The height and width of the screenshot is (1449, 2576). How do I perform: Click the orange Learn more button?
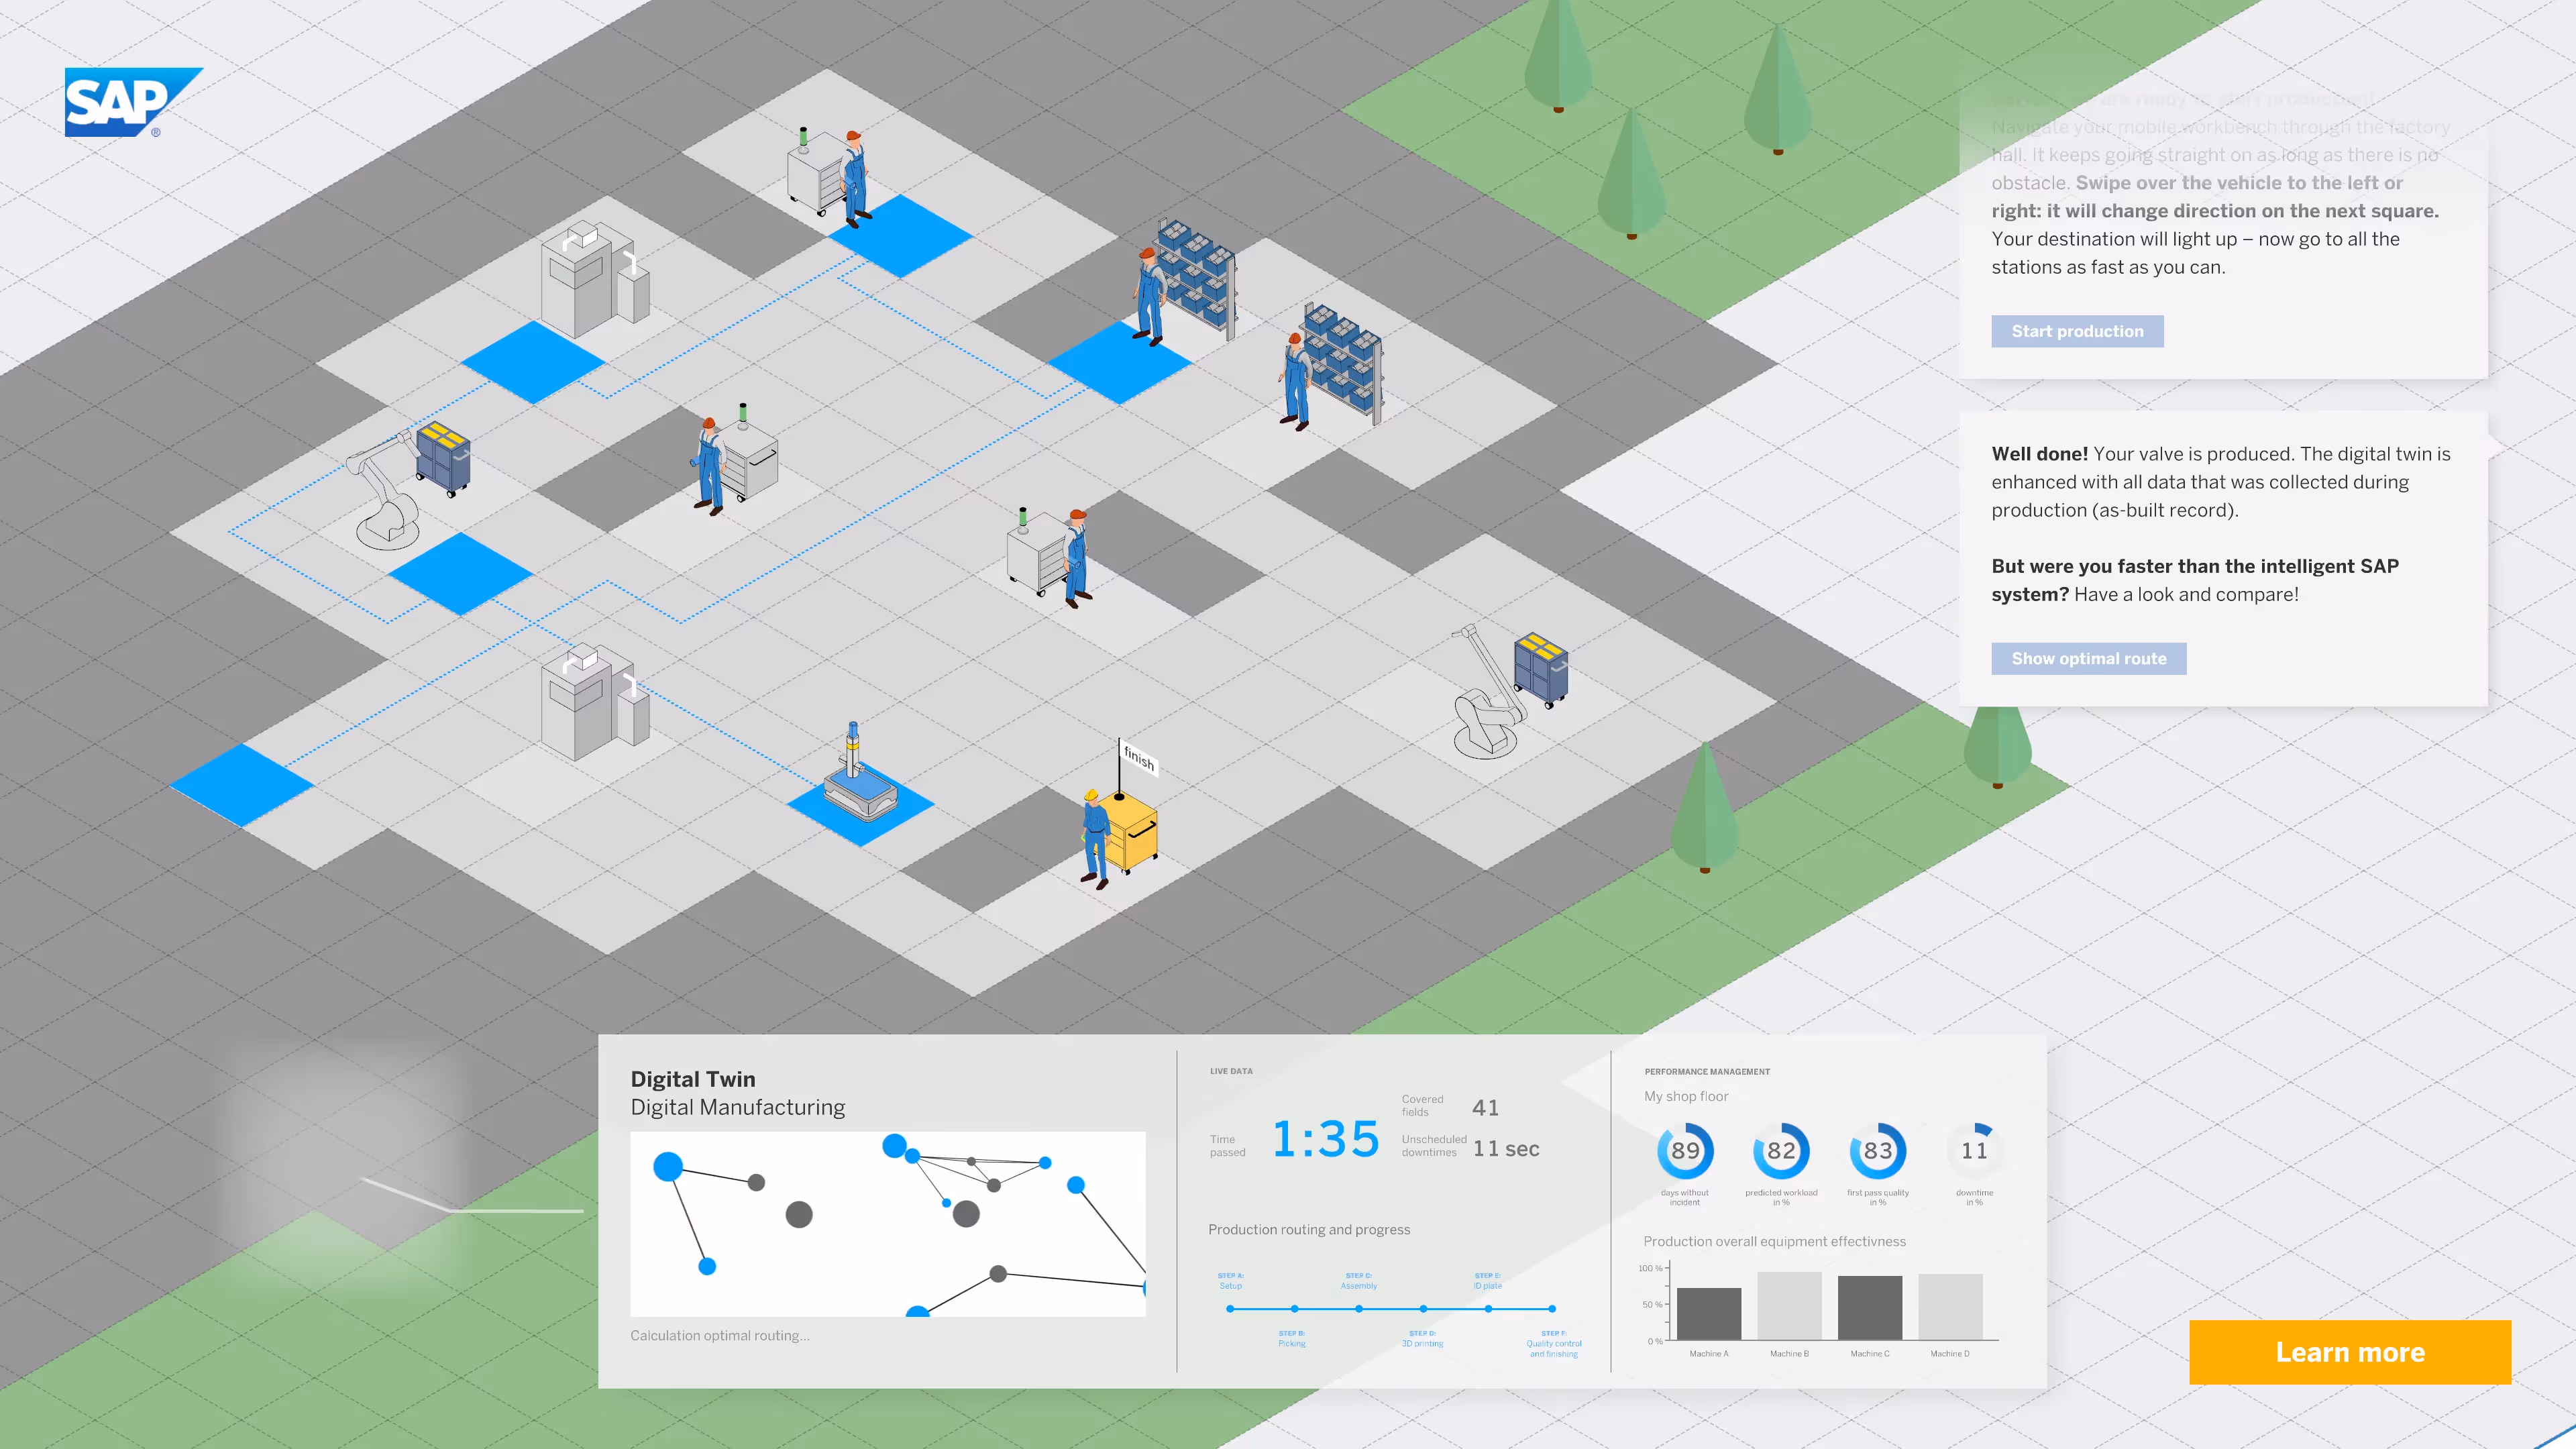(2349, 1352)
